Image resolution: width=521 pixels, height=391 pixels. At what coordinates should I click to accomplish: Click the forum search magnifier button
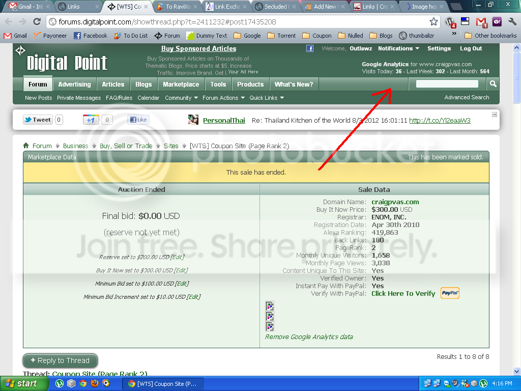[x=493, y=84]
